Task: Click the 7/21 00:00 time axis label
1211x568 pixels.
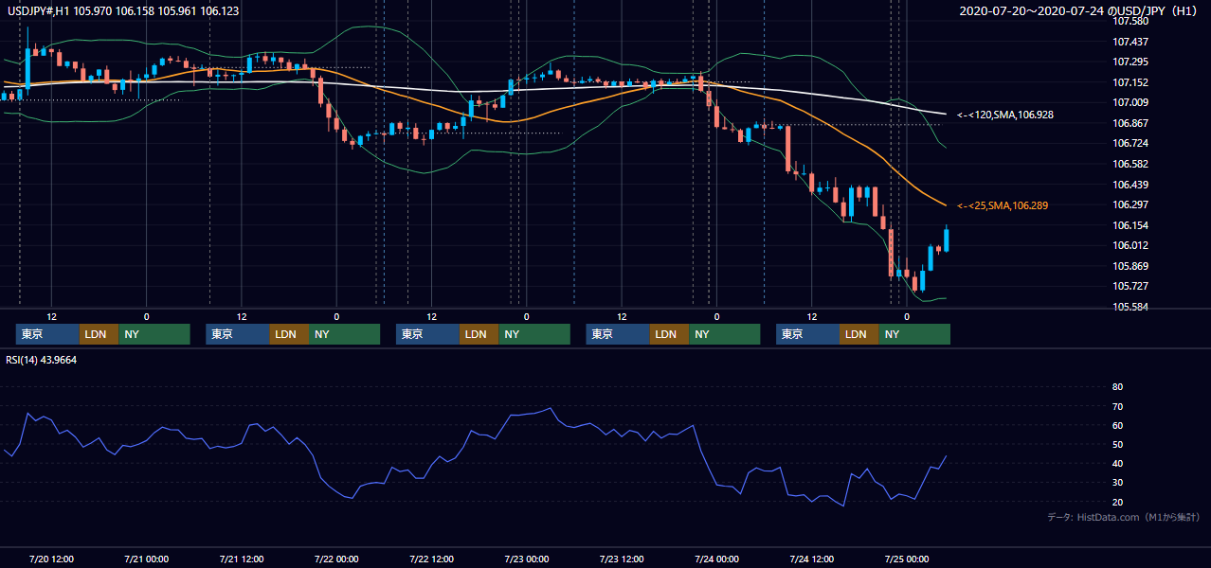Action: coord(146,559)
